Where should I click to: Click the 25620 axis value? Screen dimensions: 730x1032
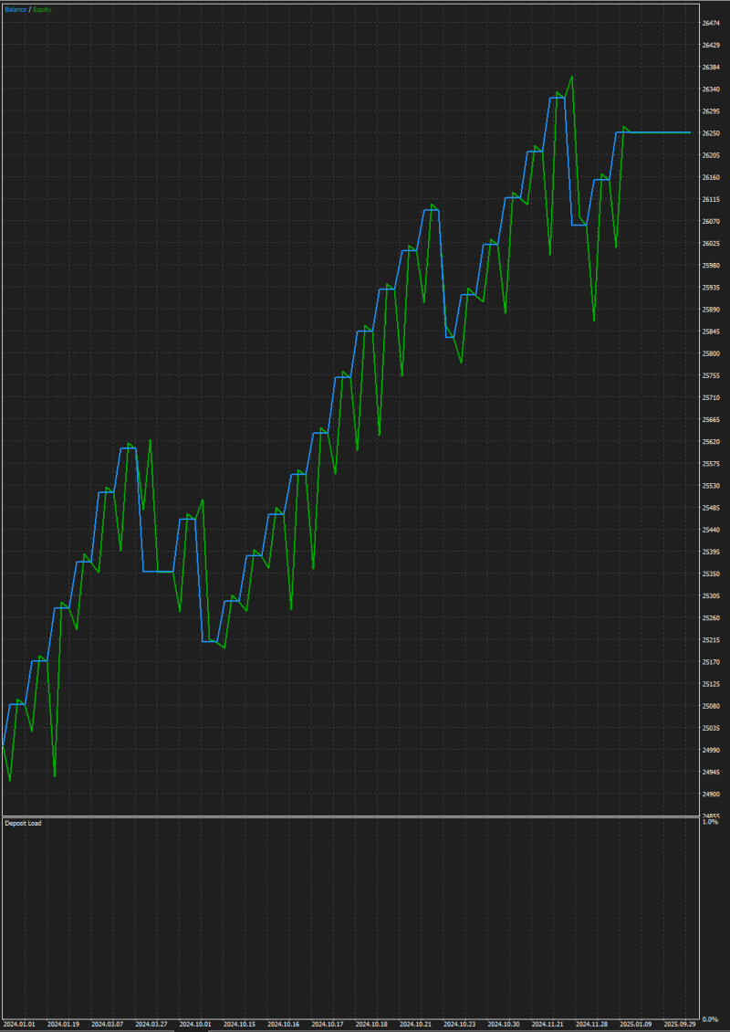click(710, 442)
